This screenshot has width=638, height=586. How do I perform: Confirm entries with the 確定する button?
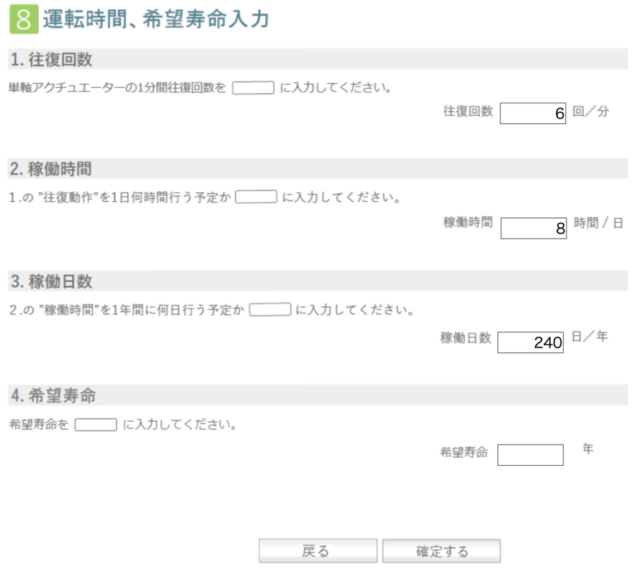pos(442,551)
